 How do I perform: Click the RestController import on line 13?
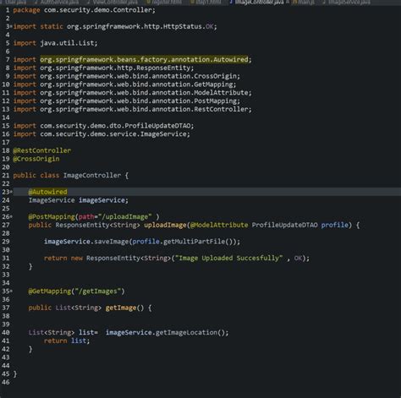pyautogui.click(x=144, y=109)
